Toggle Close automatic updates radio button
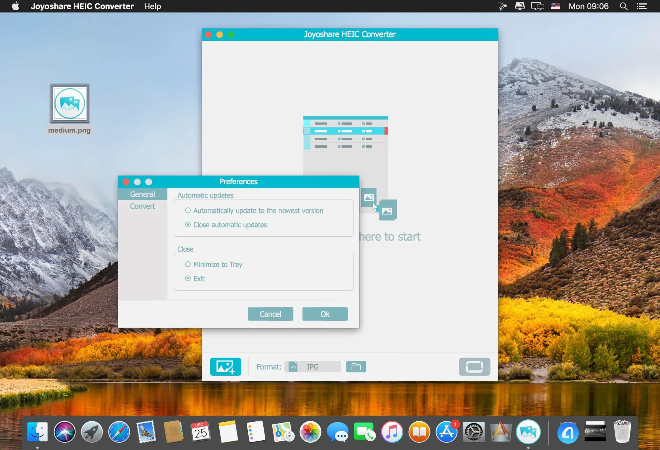This screenshot has width=660, height=450. tap(188, 224)
